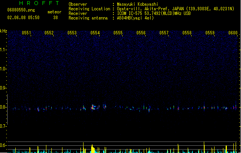Click the 0554 time marker

[95, 33]
